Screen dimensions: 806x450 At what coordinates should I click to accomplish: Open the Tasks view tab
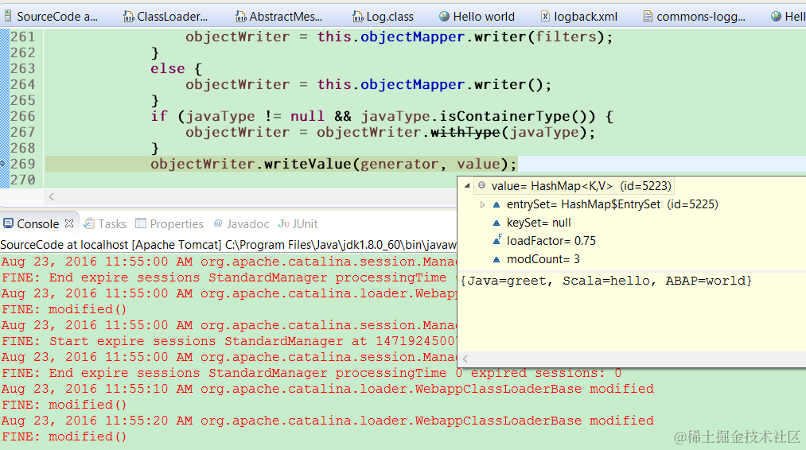(x=105, y=224)
